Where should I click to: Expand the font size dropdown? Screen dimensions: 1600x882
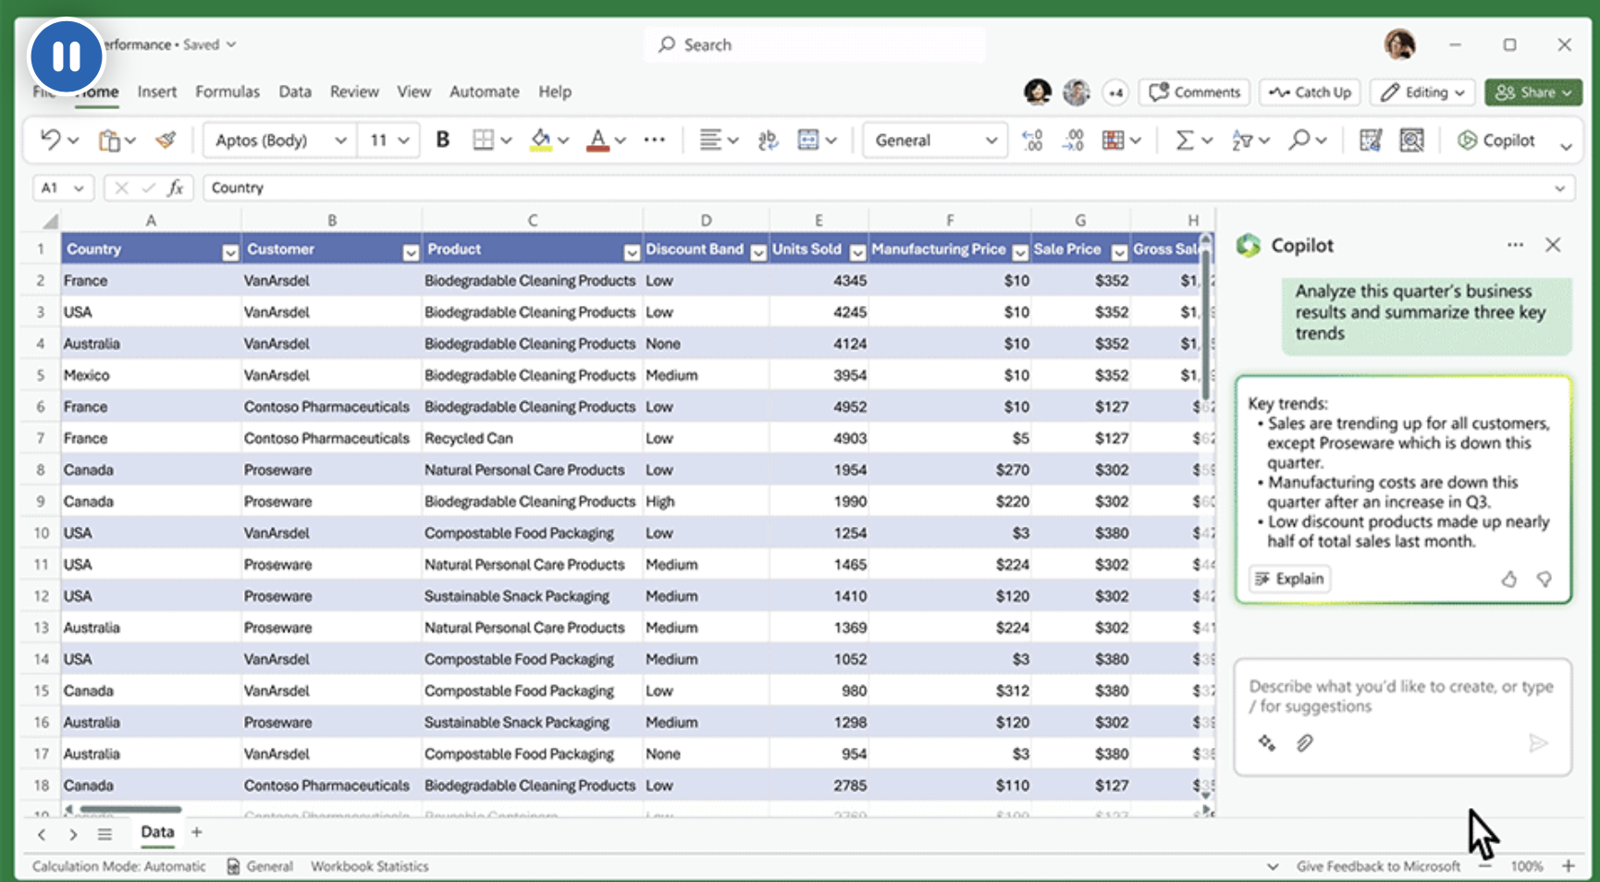tap(403, 141)
